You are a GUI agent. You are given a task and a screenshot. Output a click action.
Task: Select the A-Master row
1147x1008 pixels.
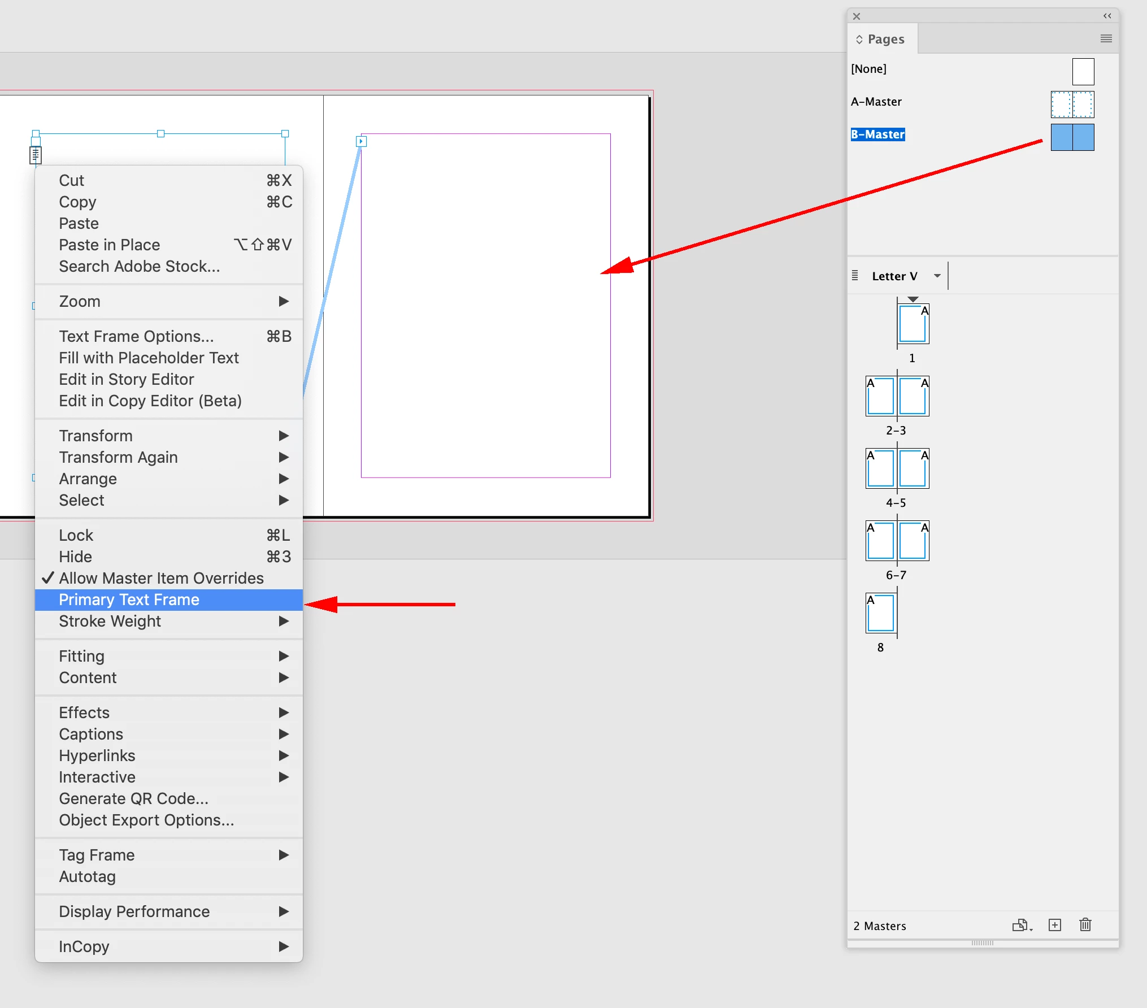pos(876,102)
